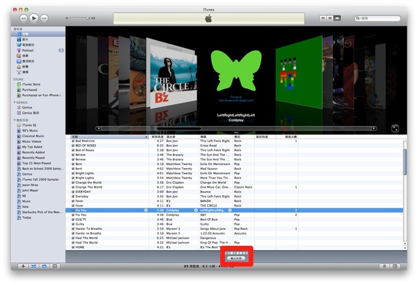The image size is (418, 285).
Task: Collapse the GENIUS sidebar section
Action: 15,102
